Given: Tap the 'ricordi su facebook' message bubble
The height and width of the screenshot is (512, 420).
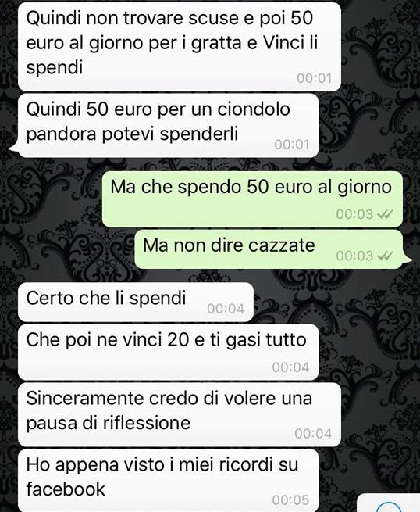Looking at the screenshot, I should [x=168, y=481].
